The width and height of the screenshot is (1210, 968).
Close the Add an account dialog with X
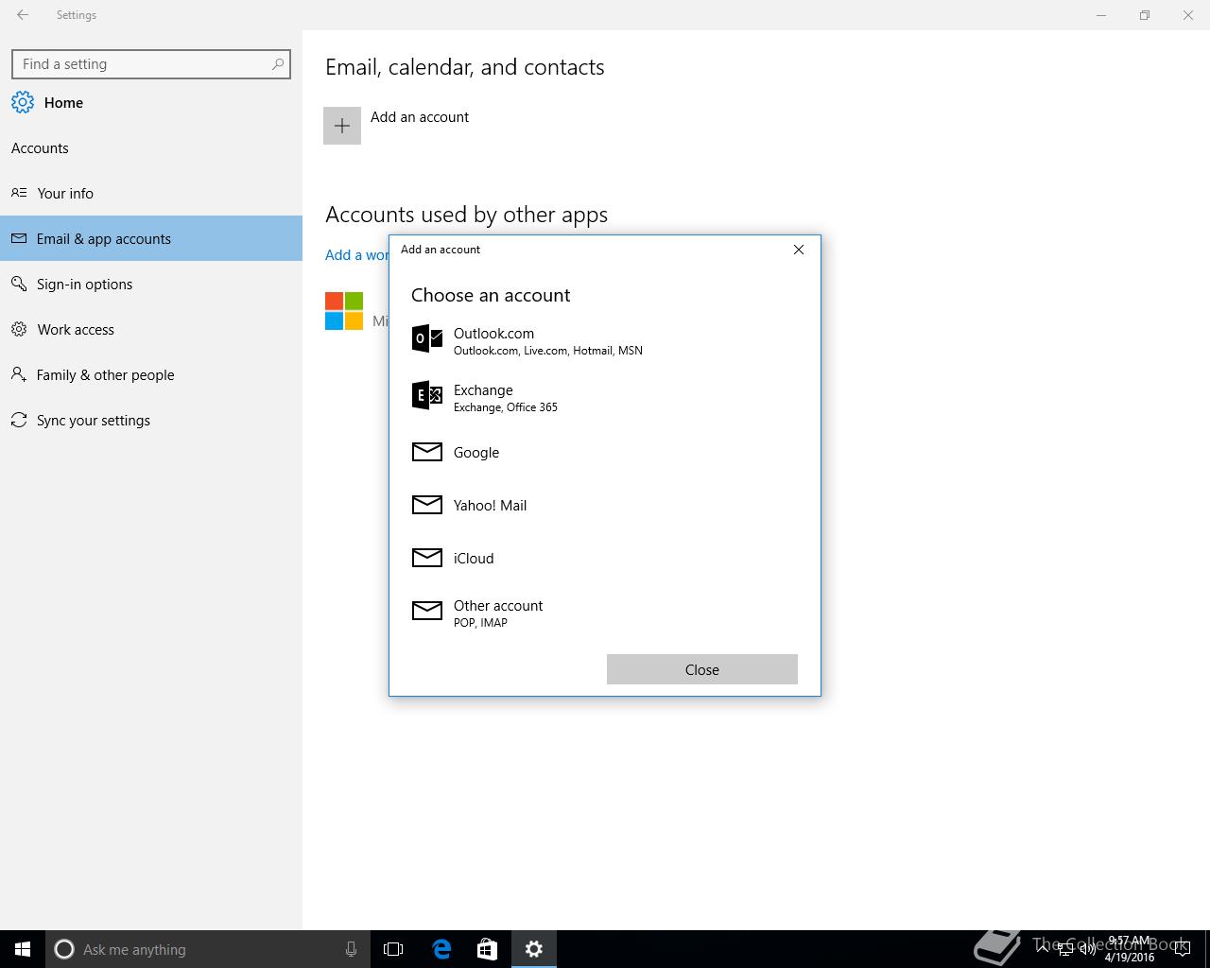point(799,250)
